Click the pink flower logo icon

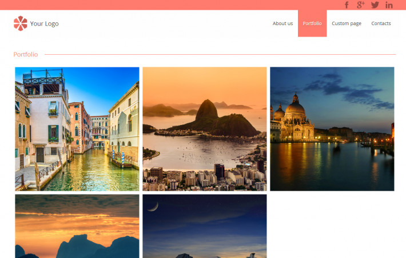(21, 23)
